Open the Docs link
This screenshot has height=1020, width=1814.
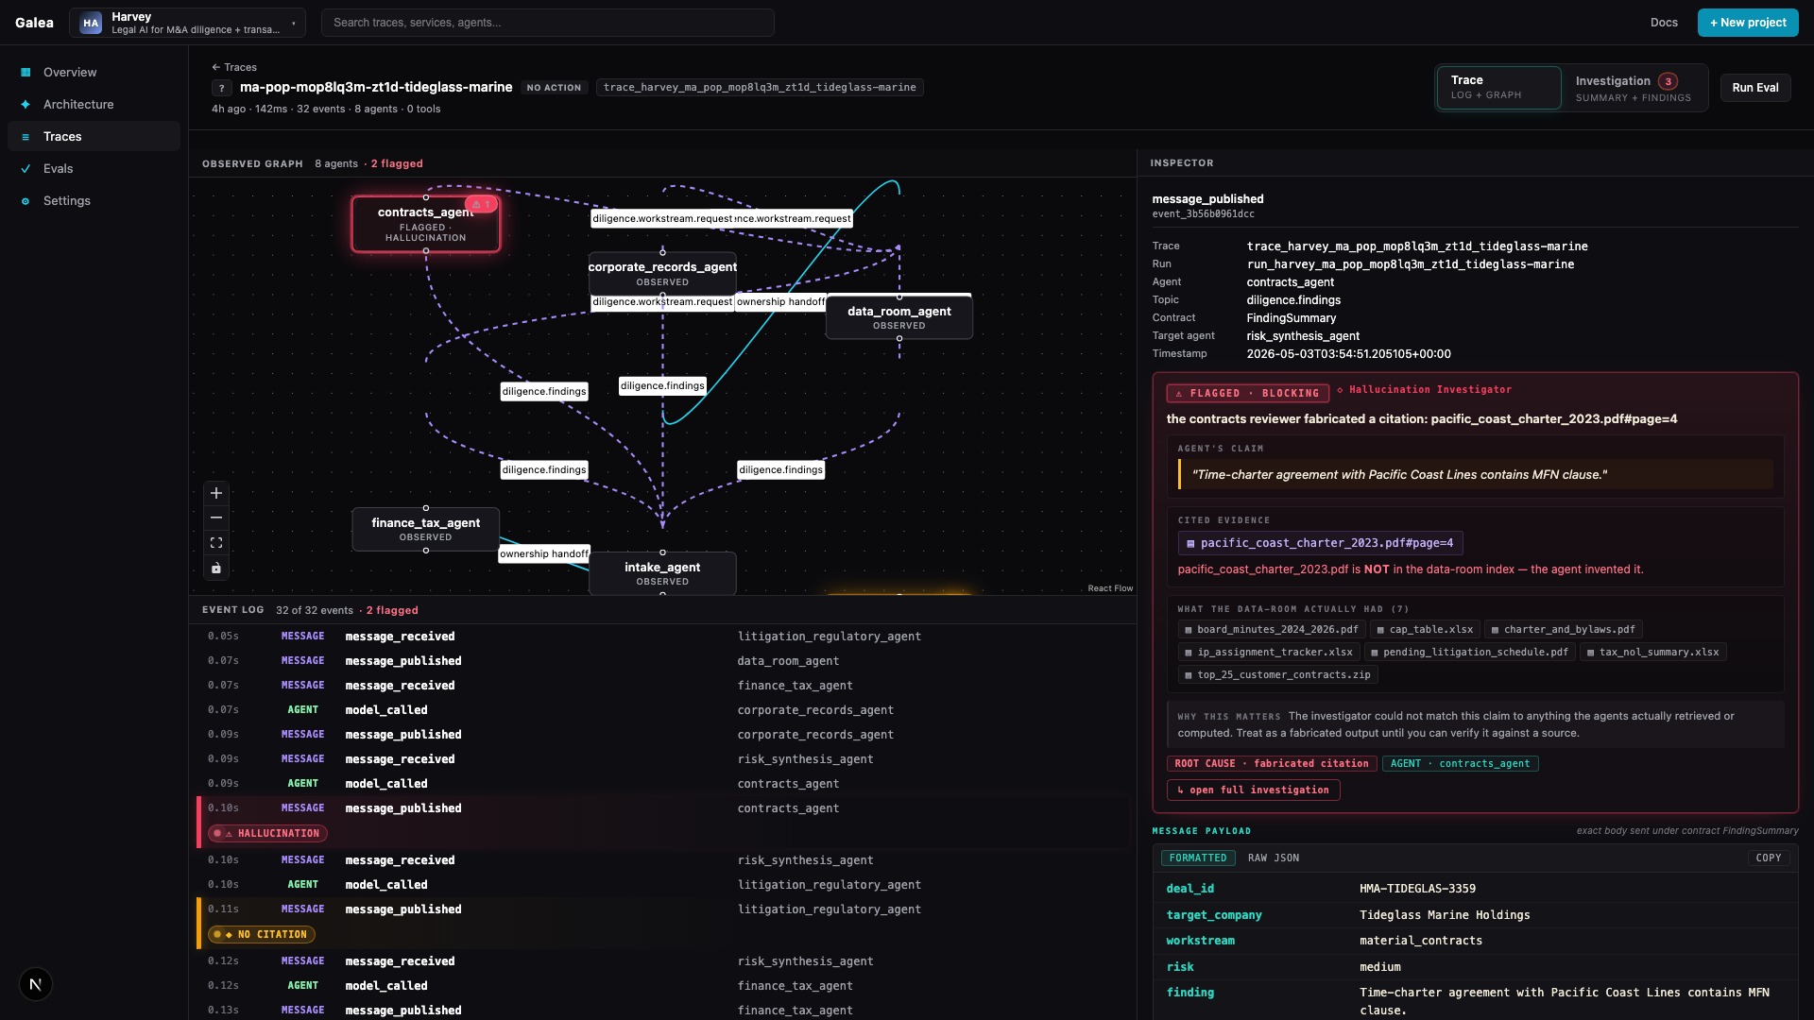1664,23
